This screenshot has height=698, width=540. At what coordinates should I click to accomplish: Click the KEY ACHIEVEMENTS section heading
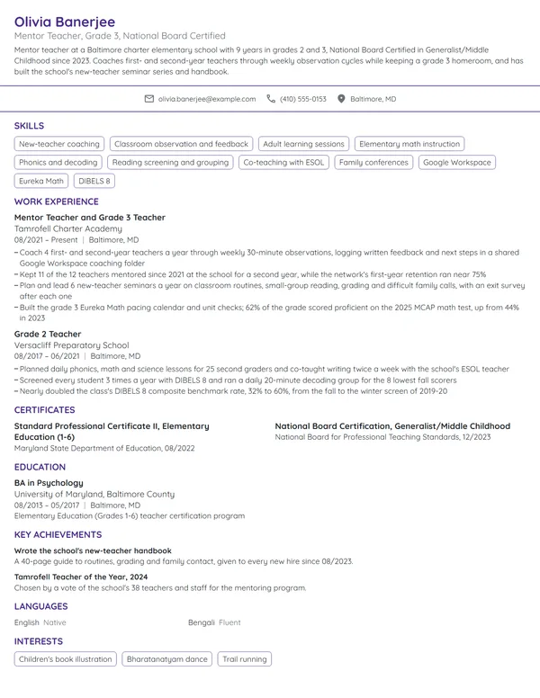click(x=58, y=534)
